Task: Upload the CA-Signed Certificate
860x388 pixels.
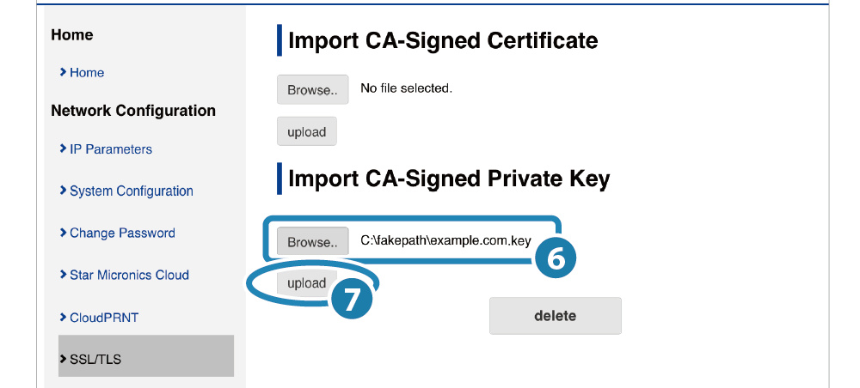Action: click(307, 131)
